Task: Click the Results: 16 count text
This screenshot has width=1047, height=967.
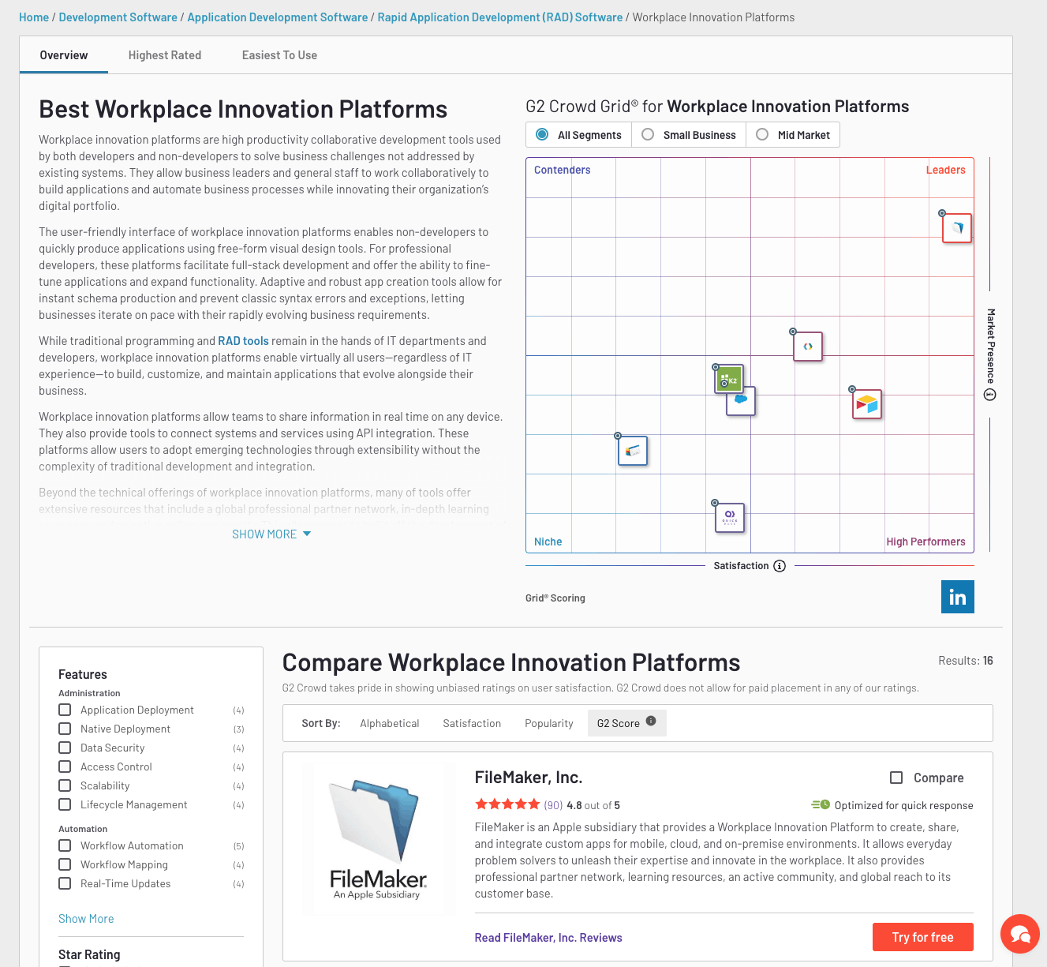Action: coord(966,661)
